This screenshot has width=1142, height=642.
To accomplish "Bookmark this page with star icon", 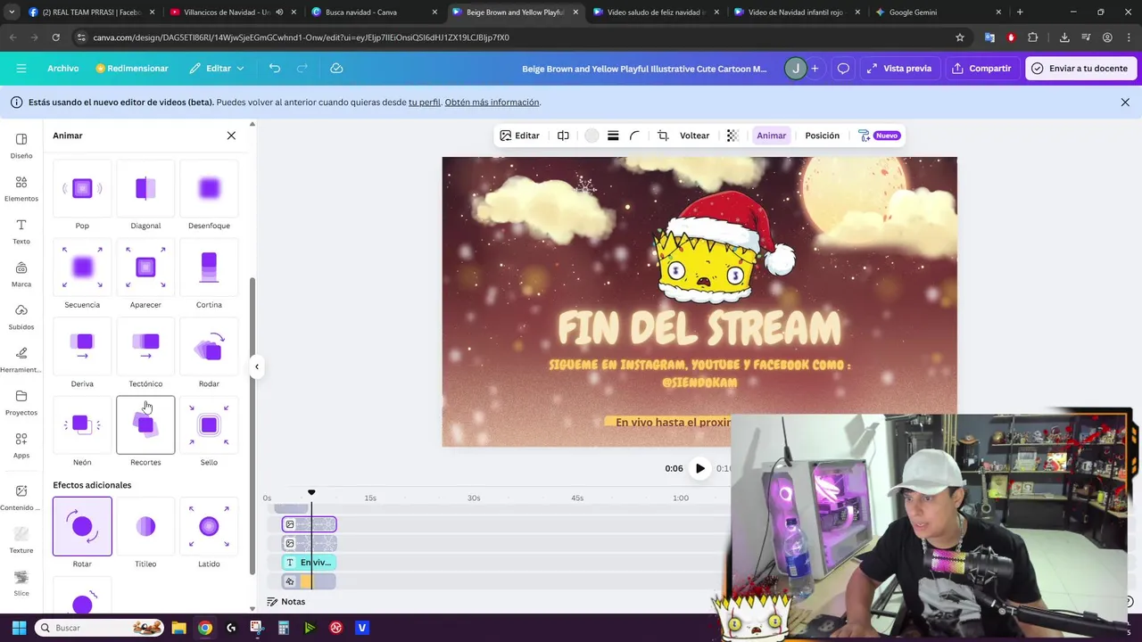I will coord(960,37).
